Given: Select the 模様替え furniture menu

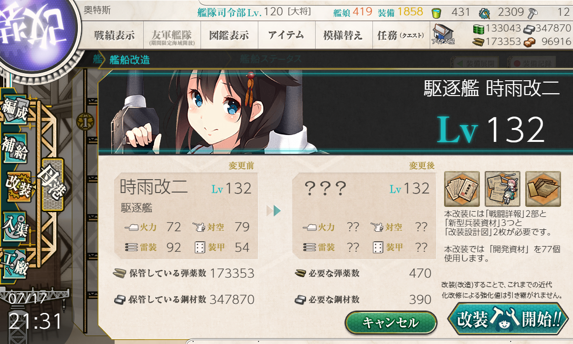Looking at the screenshot, I should [x=343, y=35].
